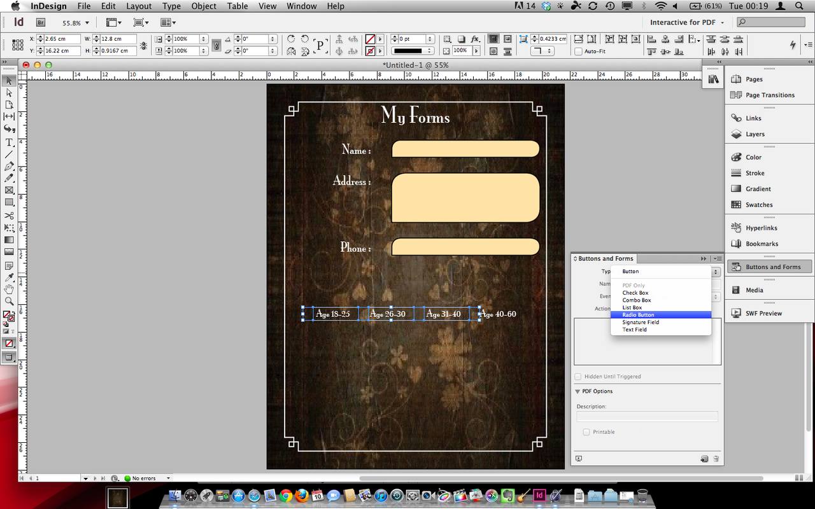This screenshot has height=509, width=815.
Task: Choose Radio Button from Type list
Action: 660,315
